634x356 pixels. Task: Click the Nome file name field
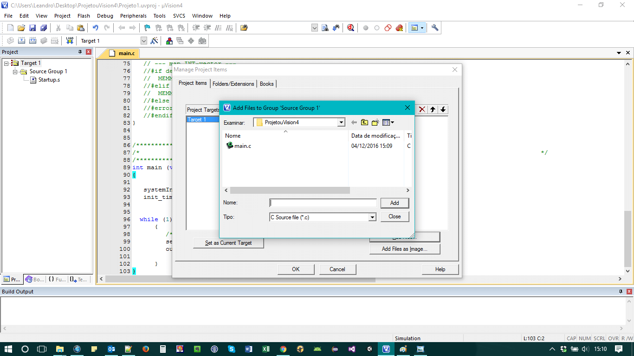323,203
